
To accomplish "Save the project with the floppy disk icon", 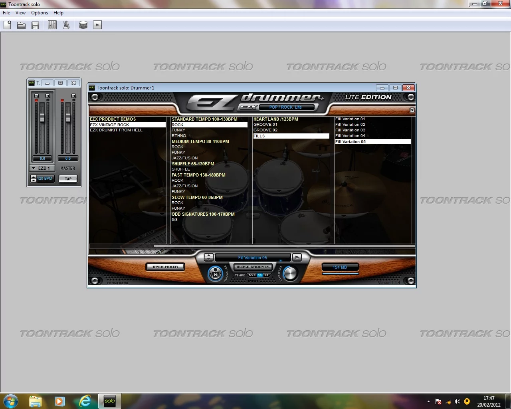I will coord(36,25).
